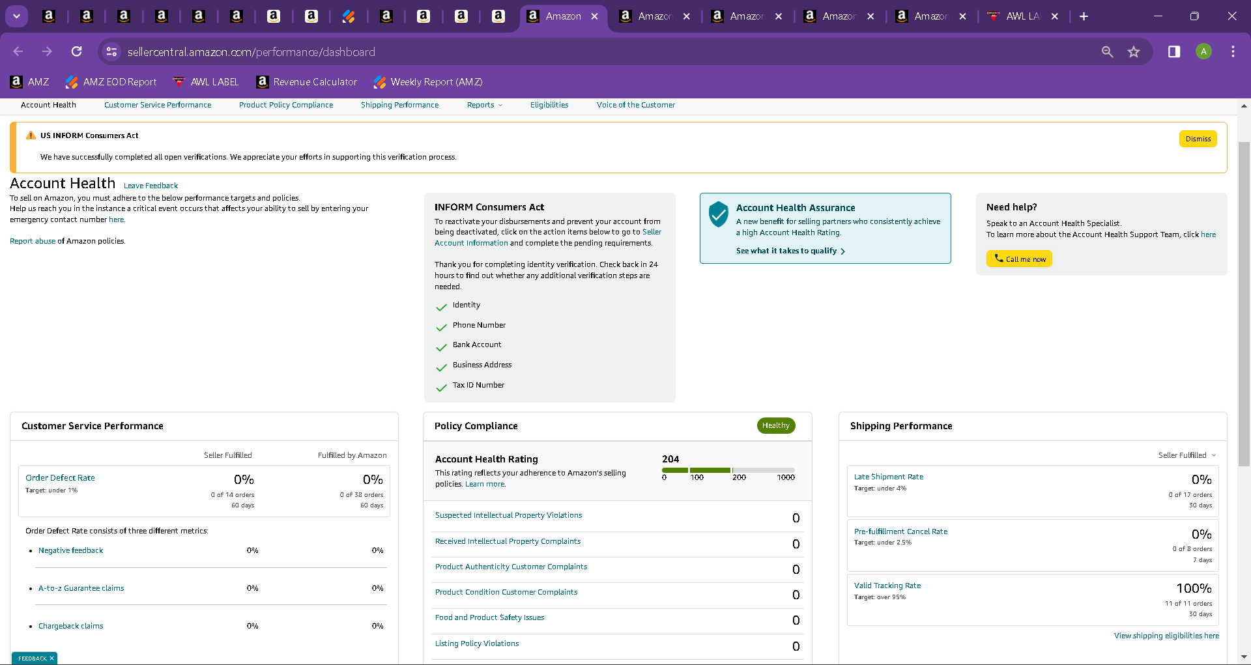Click the Healthy status badge

click(775, 425)
